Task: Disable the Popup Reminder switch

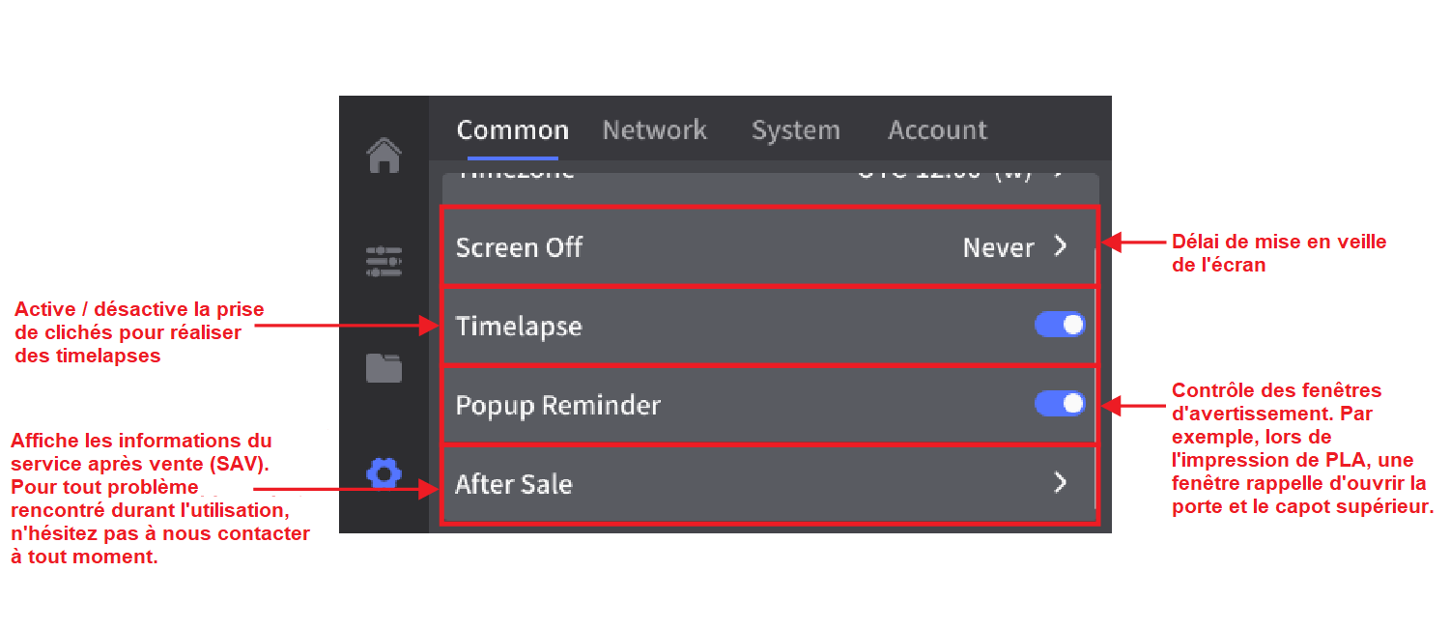Action: [x=1060, y=404]
